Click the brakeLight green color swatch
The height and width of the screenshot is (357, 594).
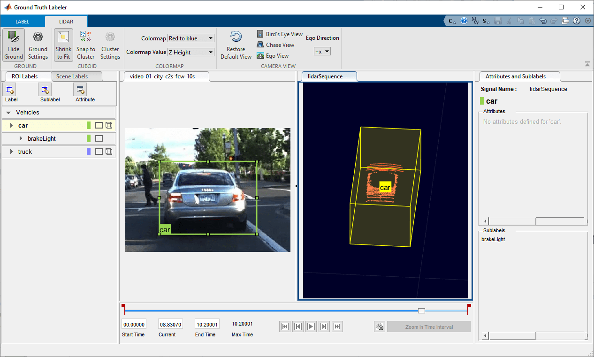coord(89,138)
